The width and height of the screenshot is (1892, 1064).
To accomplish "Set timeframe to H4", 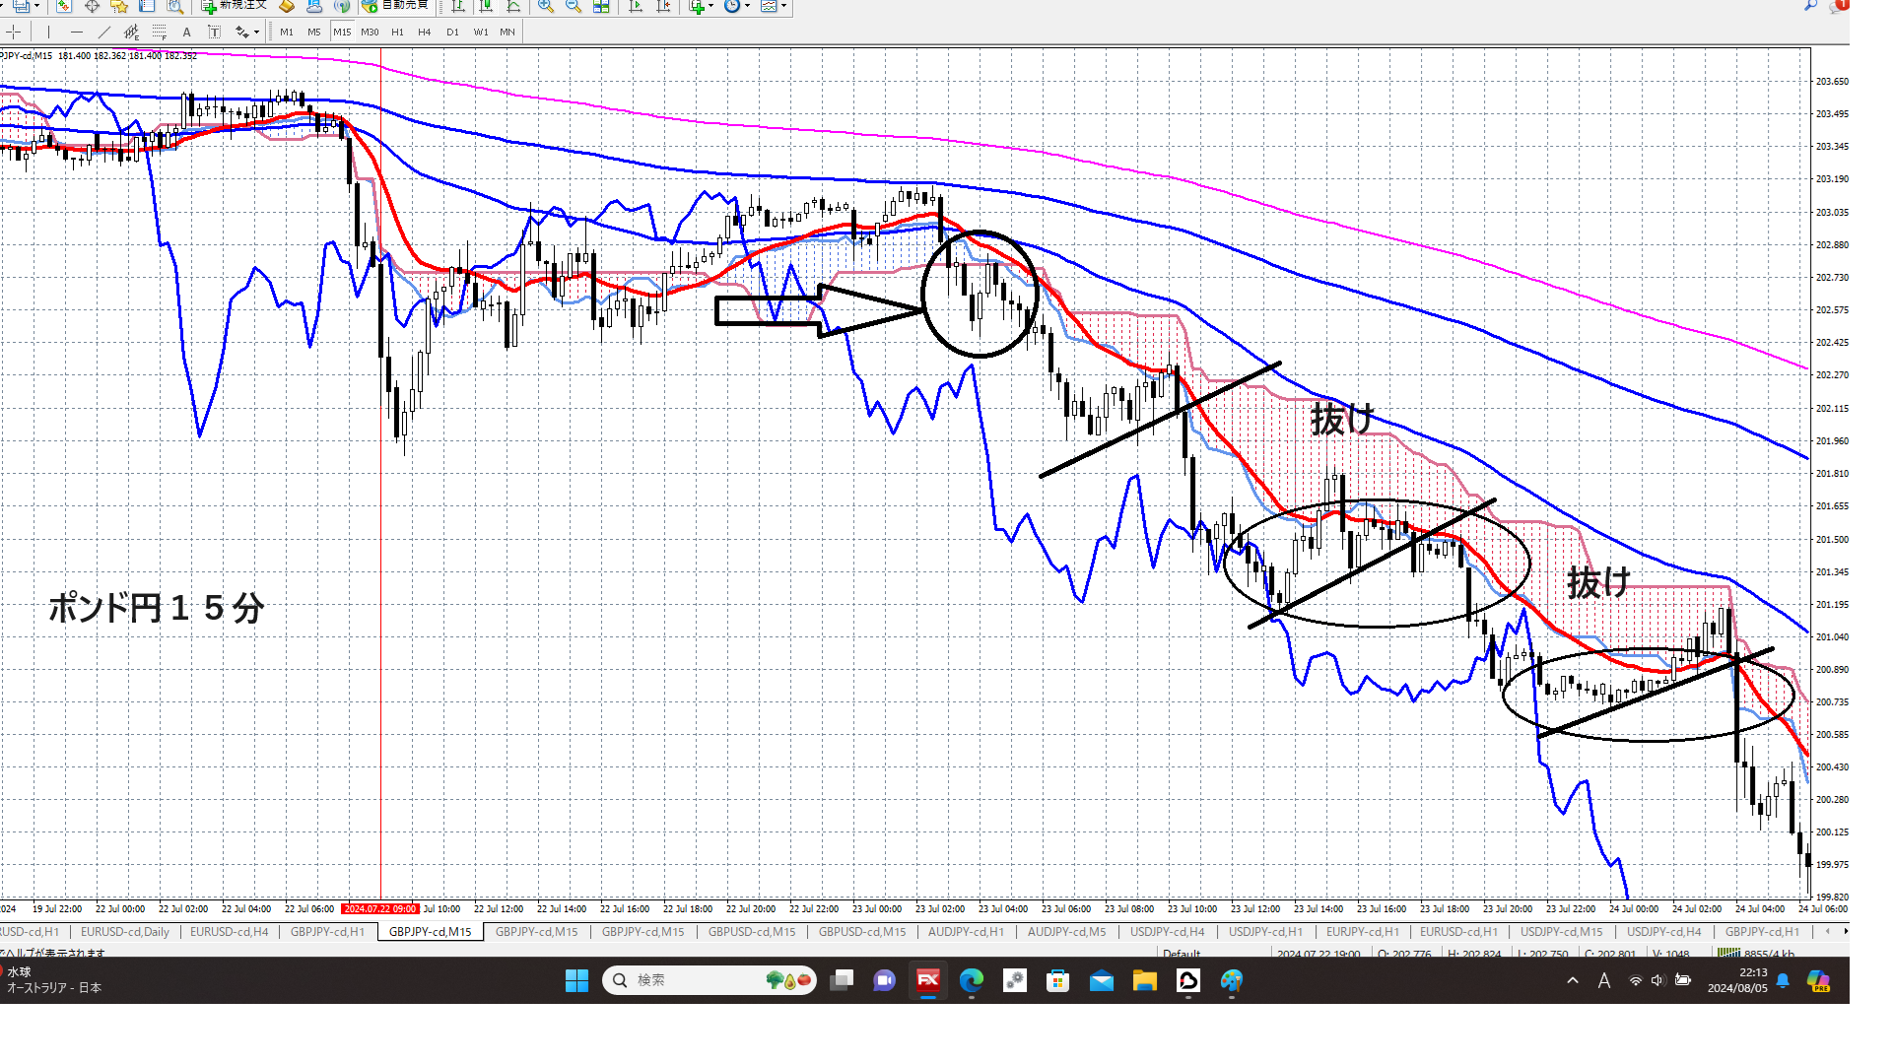I will pos(425,32).
